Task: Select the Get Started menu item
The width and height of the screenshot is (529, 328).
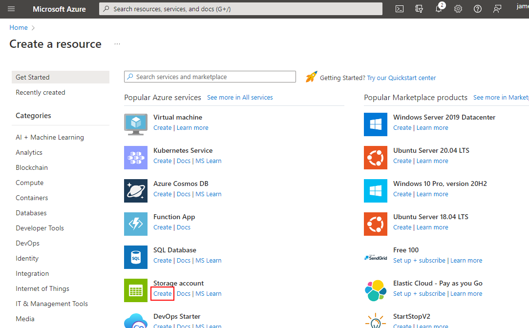Action: click(x=61, y=77)
